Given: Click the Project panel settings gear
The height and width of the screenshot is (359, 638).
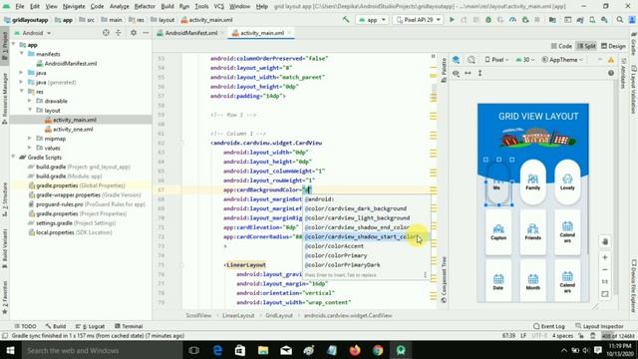Looking at the screenshot, I should tap(133, 33).
